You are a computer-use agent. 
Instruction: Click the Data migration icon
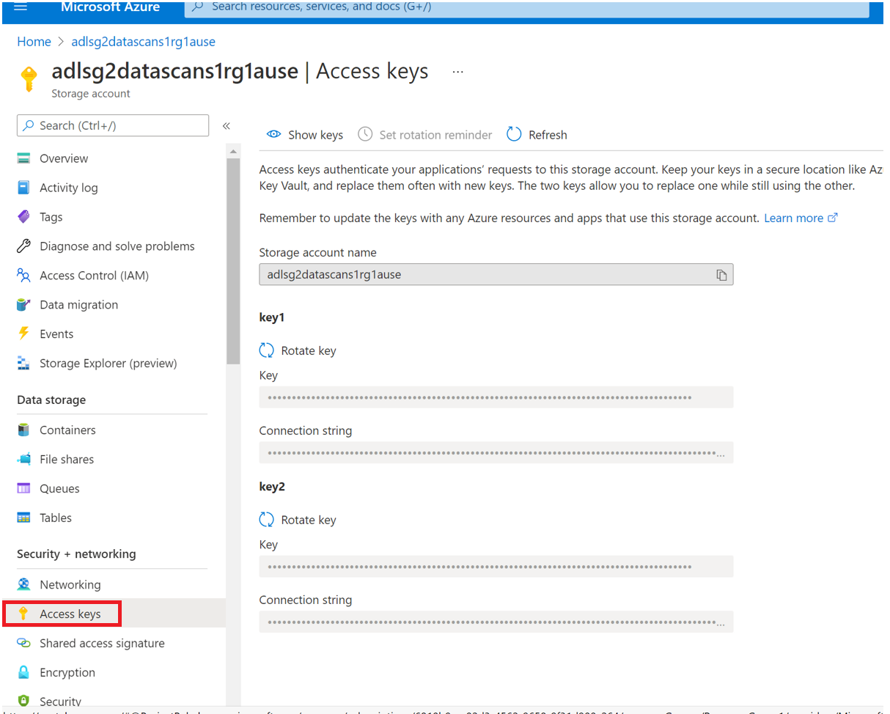point(24,304)
